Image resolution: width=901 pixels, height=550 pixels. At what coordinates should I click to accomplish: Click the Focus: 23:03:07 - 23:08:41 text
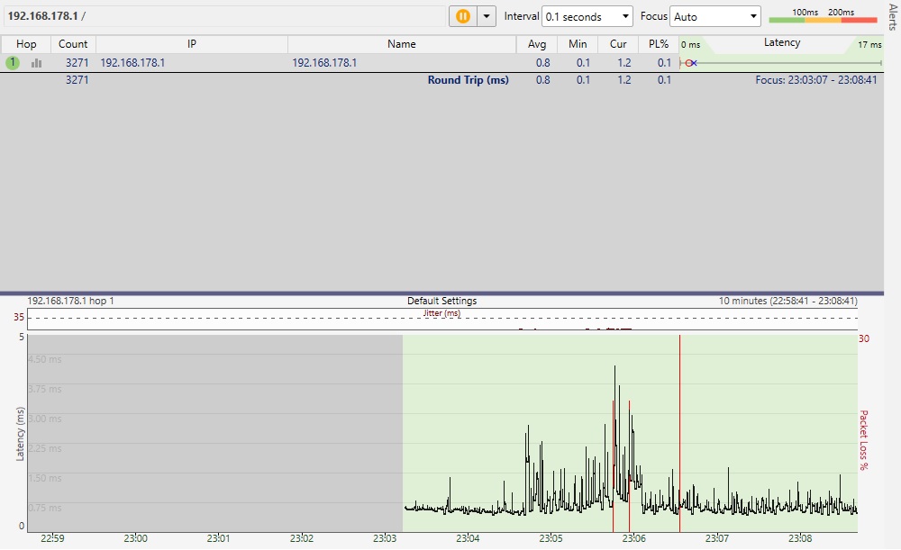[x=816, y=80]
